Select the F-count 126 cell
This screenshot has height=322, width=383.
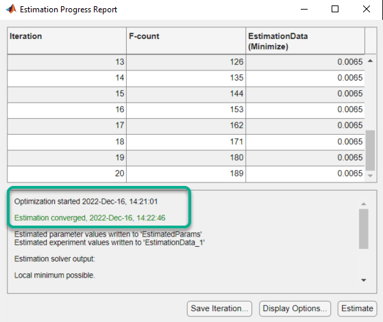tap(186, 62)
